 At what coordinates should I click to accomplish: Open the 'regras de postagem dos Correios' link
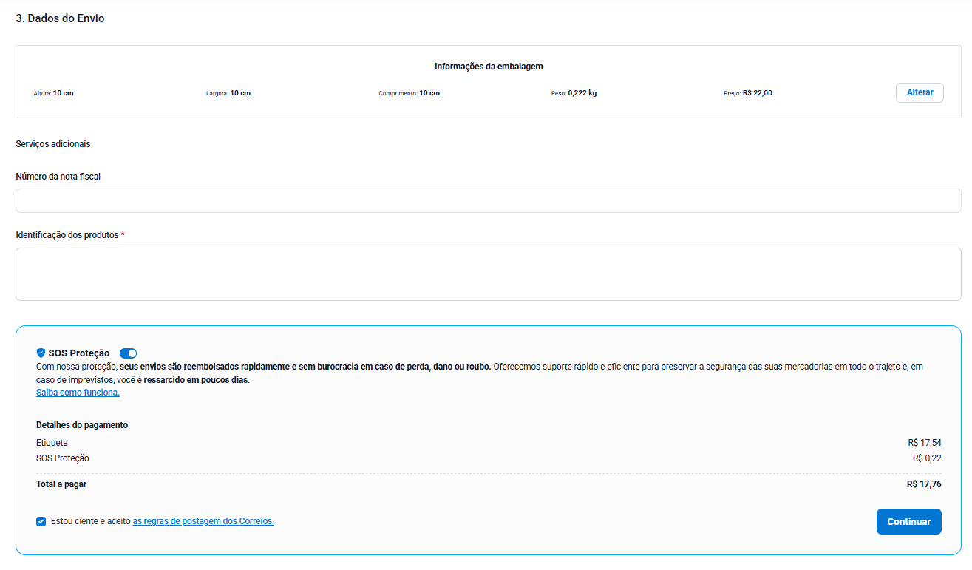coord(203,521)
